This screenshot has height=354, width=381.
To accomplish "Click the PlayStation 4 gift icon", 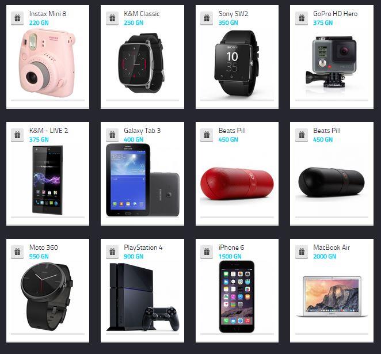I will pos(112,252).
